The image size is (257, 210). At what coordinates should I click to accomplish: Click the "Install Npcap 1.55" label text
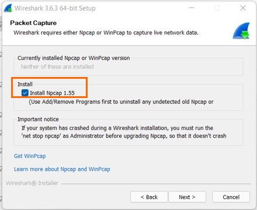(52, 93)
